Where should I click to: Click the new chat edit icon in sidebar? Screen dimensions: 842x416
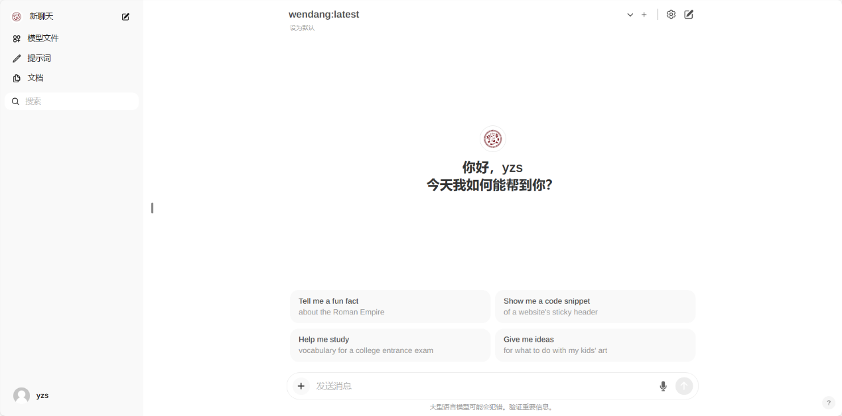126,17
